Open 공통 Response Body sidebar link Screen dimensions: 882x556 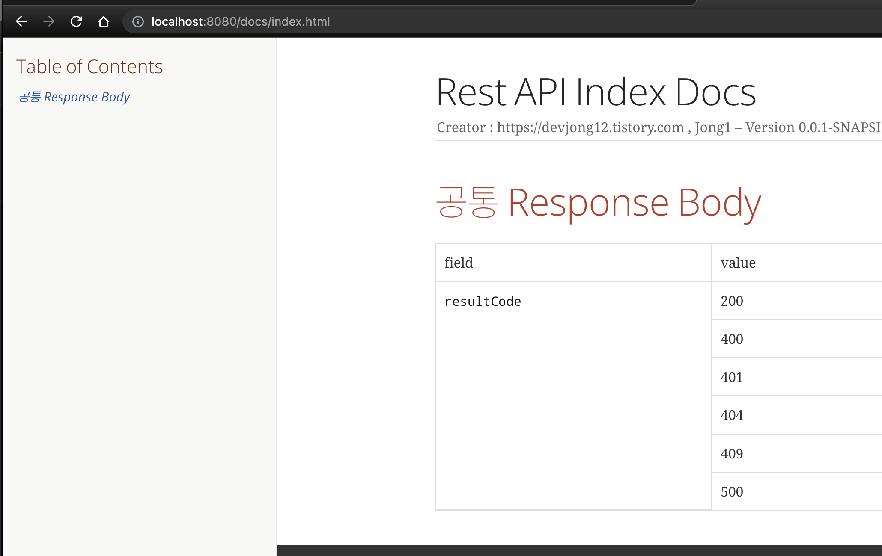pos(74,97)
